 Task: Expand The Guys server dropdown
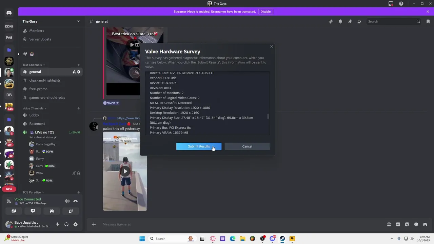pyautogui.click(x=79, y=21)
